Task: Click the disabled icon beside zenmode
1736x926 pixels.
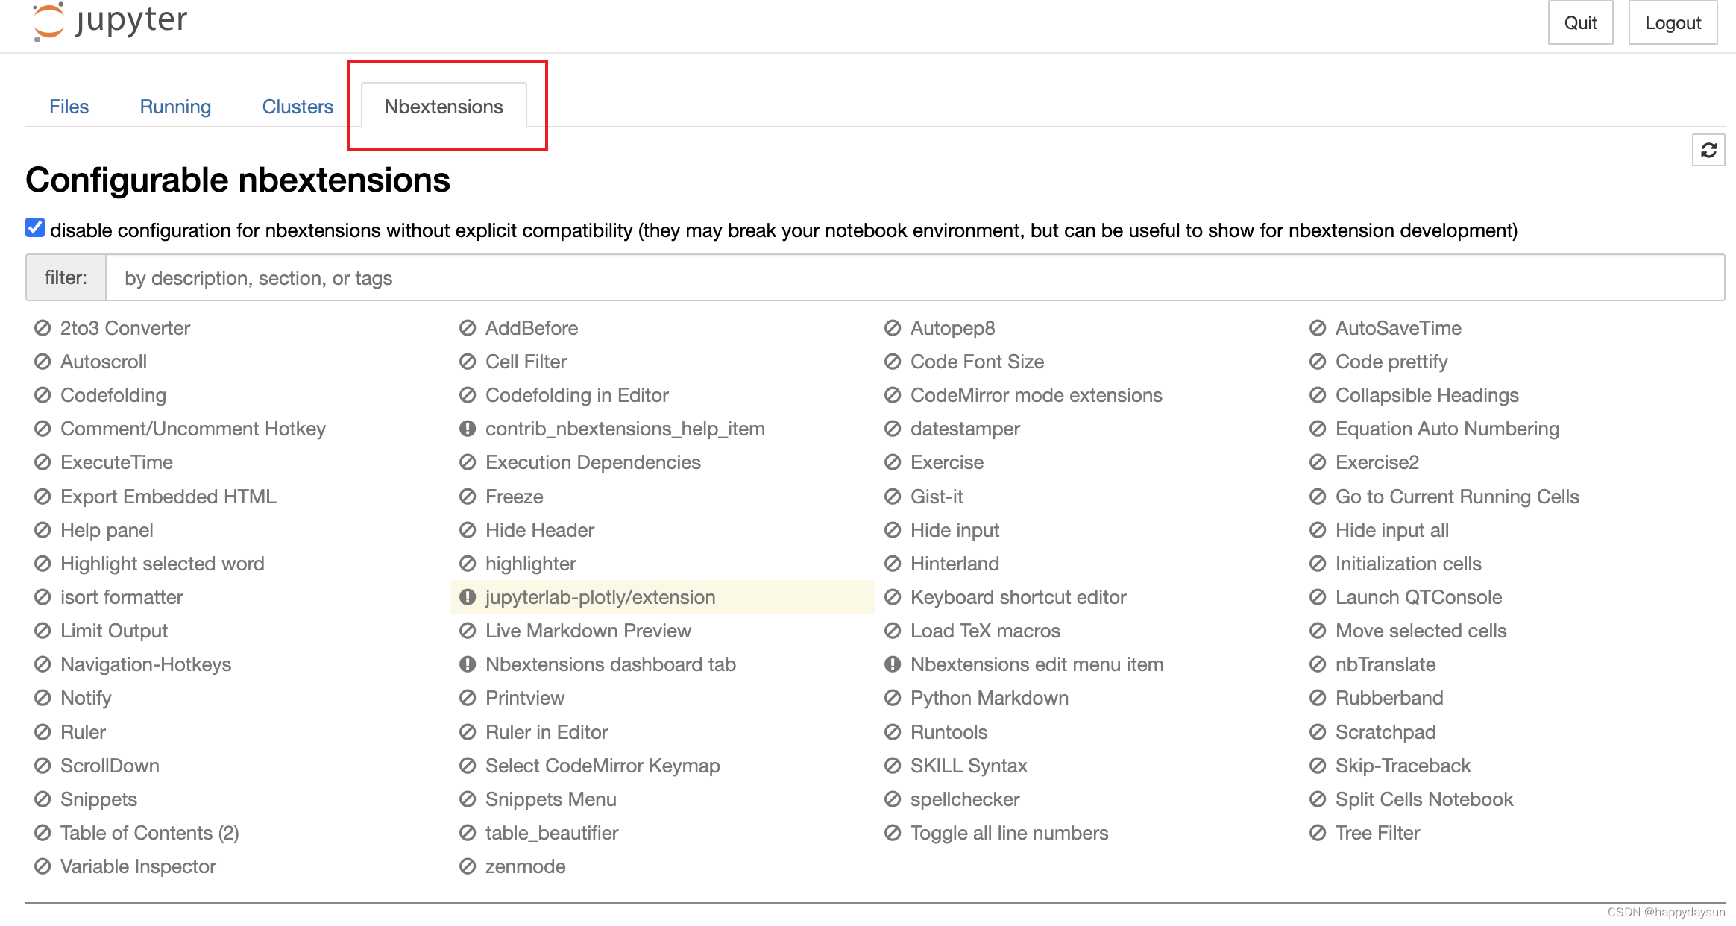Action: [467, 866]
